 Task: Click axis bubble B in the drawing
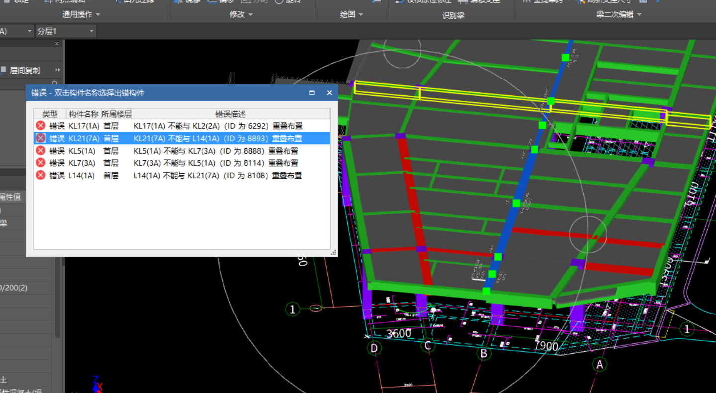pyautogui.click(x=483, y=354)
